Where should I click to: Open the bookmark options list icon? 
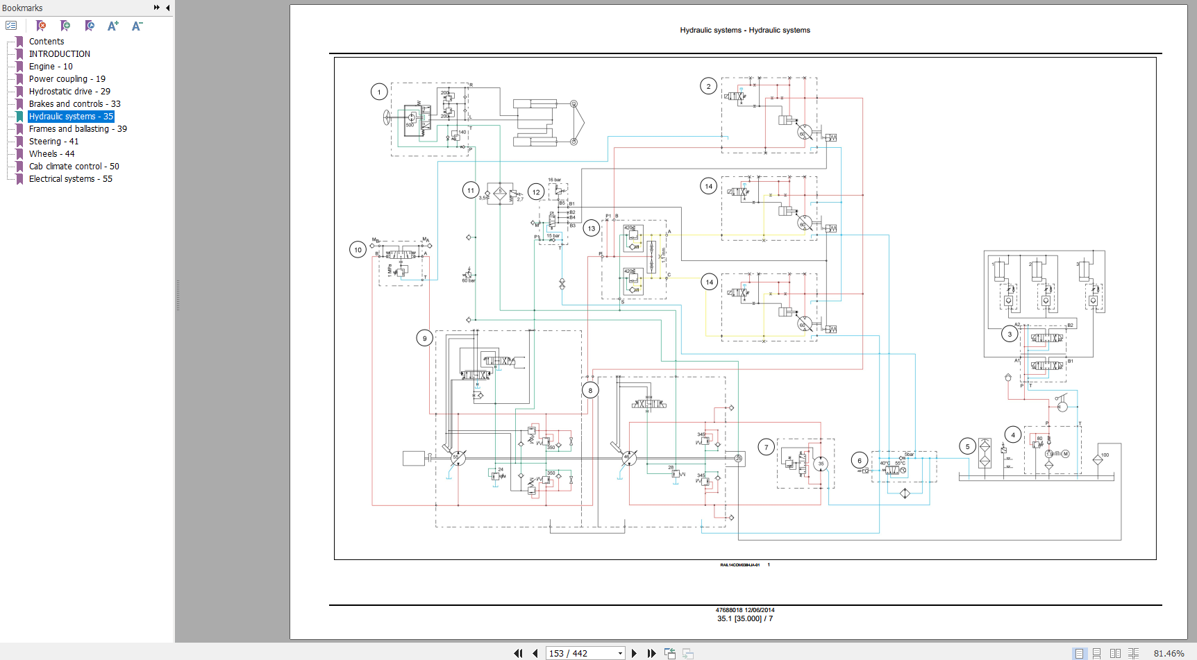11,26
